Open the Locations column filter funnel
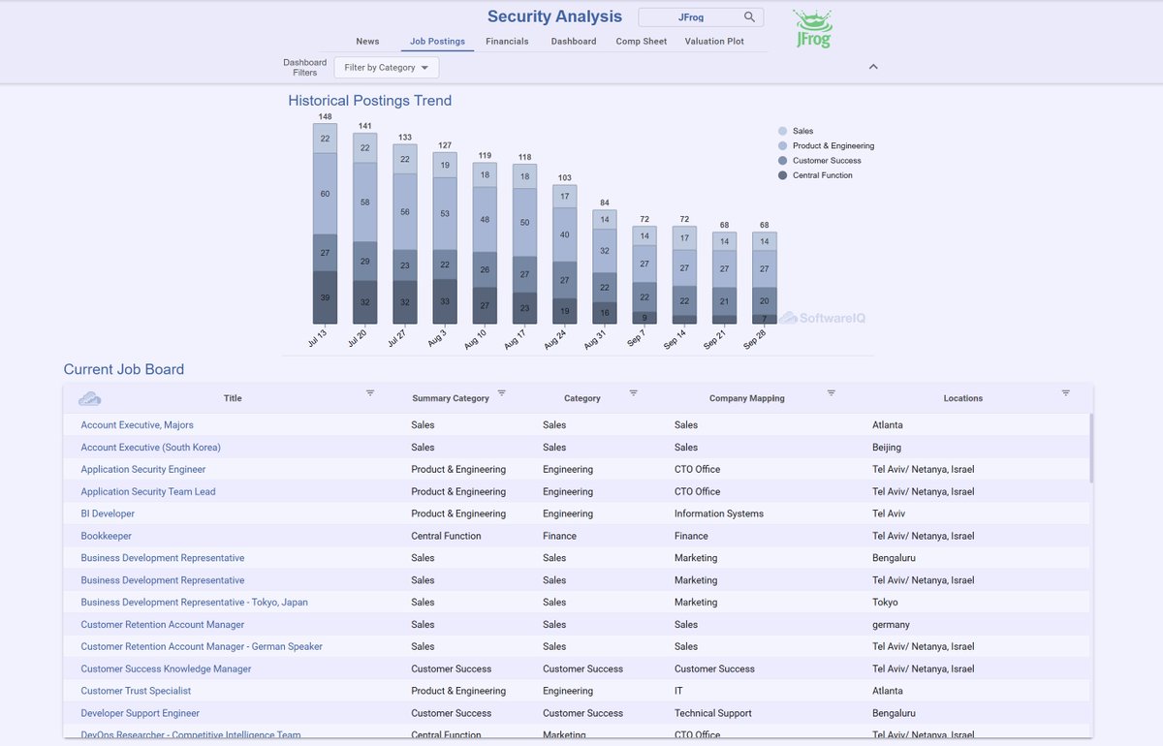The image size is (1163, 746). coord(1066,393)
